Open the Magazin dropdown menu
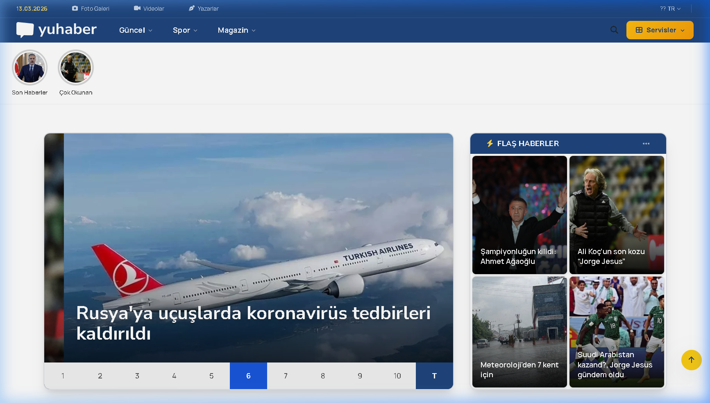710x403 pixels. (x=236, y=30)
